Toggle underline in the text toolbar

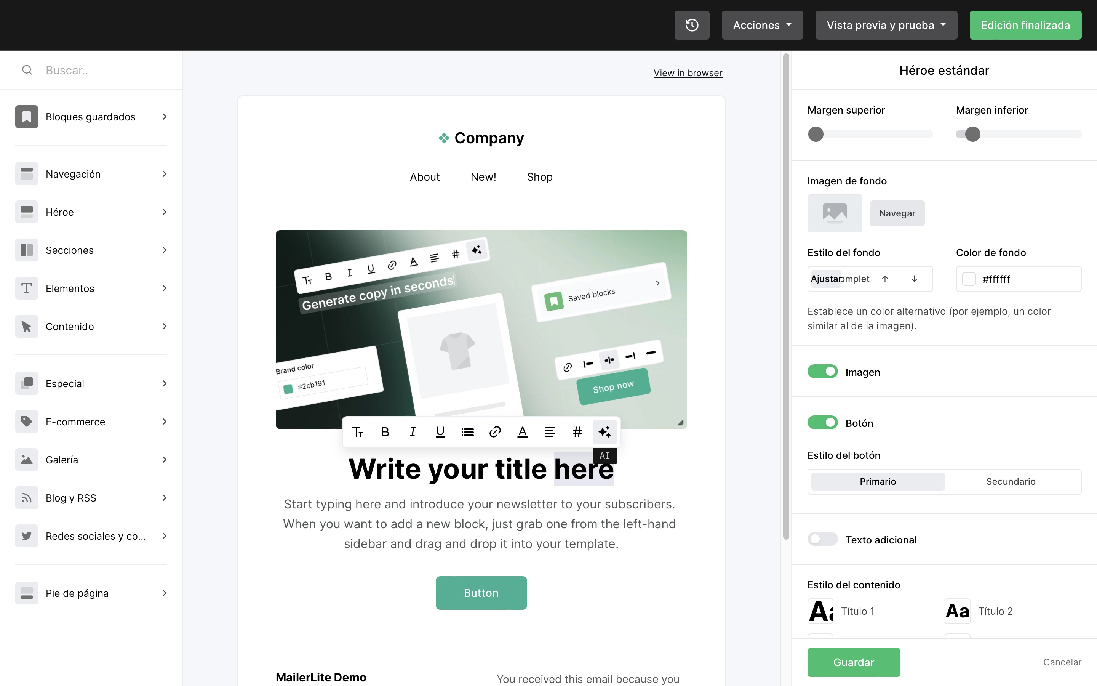pyautogui.click(x=440, y=432)
